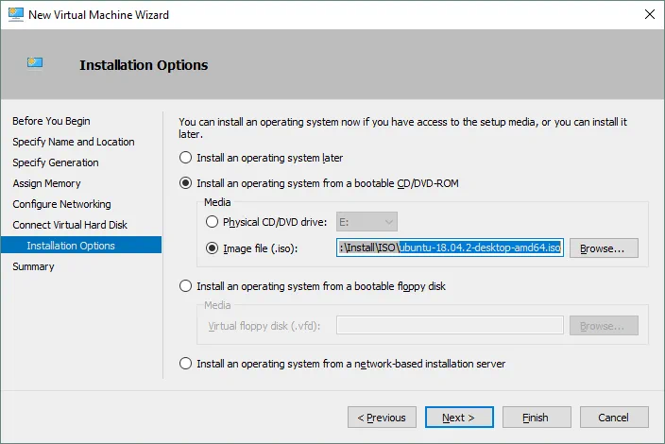Open Specify Name and Location step
This screenshot has width=665, height=444.
[73, 142]
